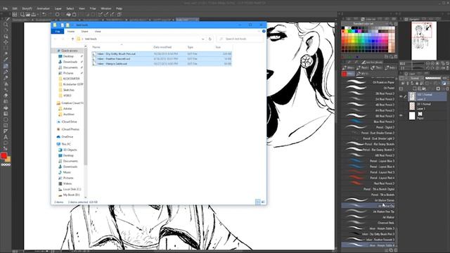Hide the Paper layer eye icon
The width and height of the screenshot is (450, 253).
pyautogui.click(x=401, y=115)
